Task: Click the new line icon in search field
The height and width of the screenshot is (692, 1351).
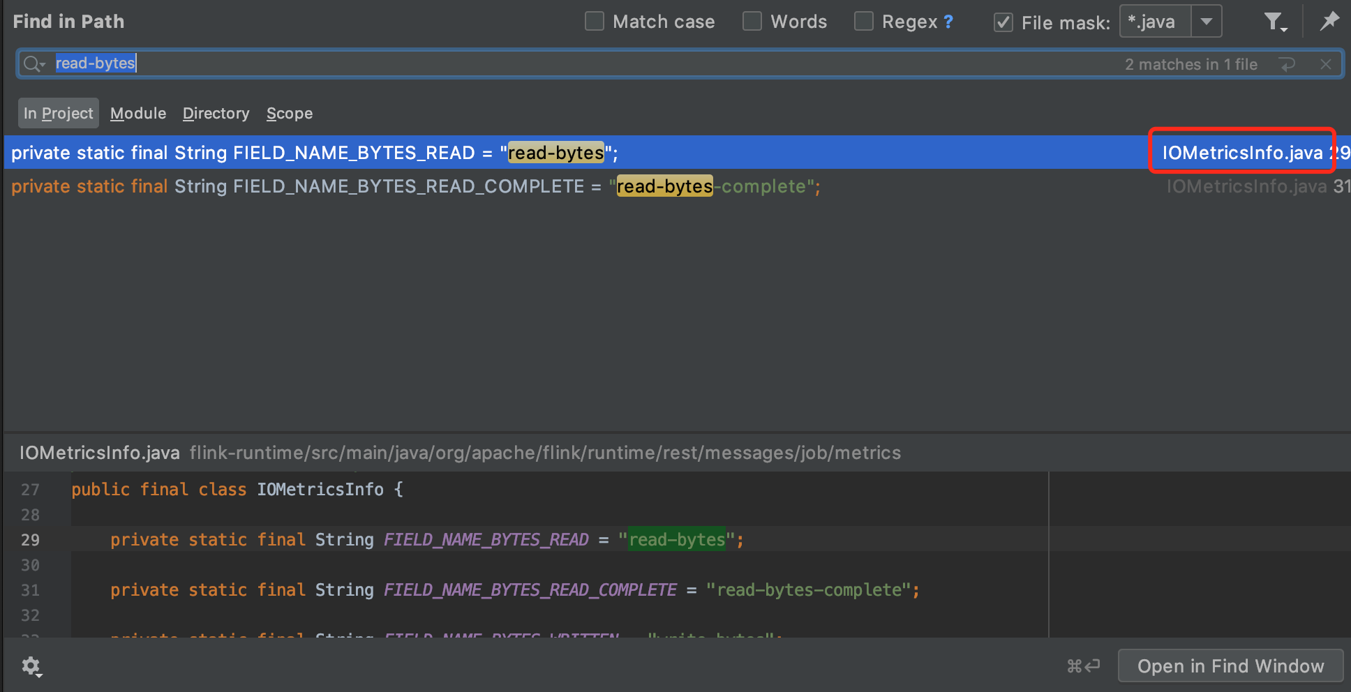Action: (x=1287, y=64)
